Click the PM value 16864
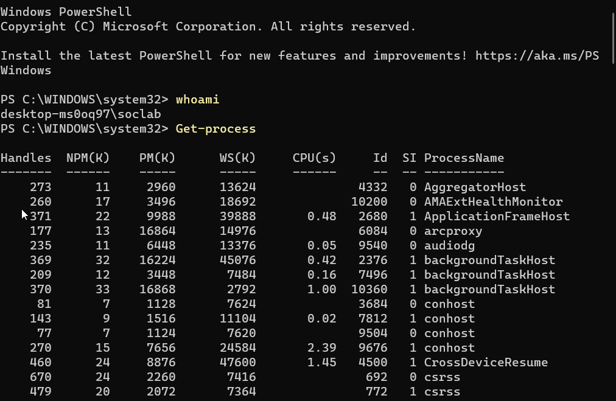 point(158,231)
